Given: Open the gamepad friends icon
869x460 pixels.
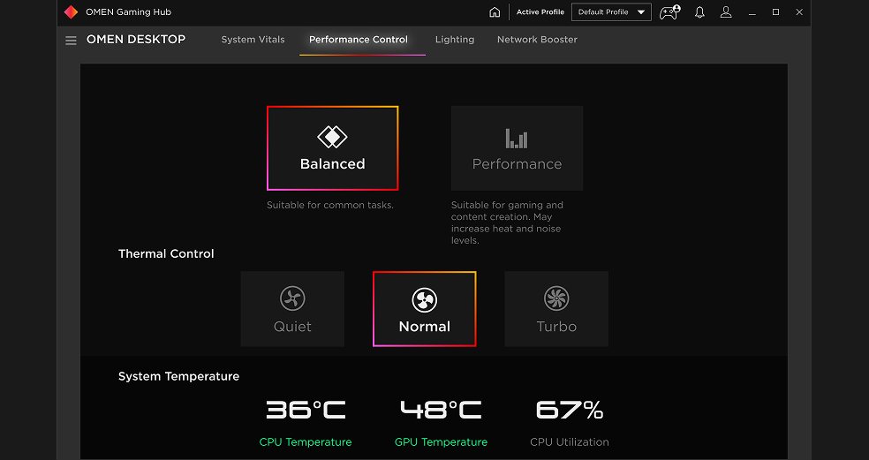Looking at the screenshot, I should click(x=669, y=11).
